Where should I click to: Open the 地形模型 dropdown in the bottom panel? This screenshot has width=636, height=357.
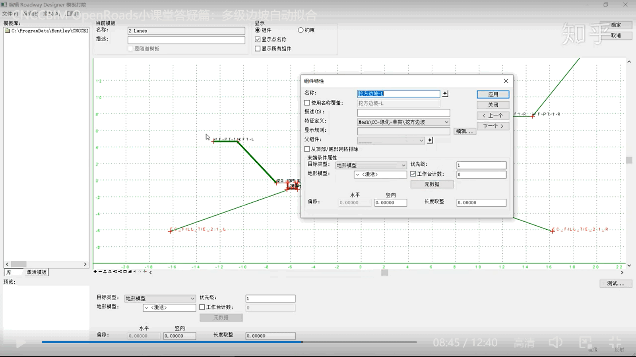coord(170,308)
